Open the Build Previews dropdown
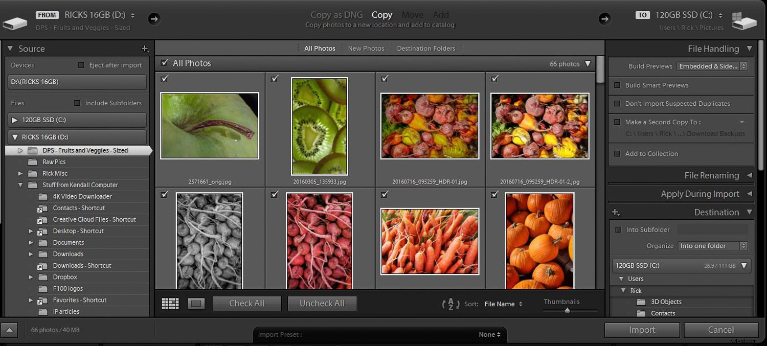This screenshot has height=346, width=767. click(x=712, y=66)
